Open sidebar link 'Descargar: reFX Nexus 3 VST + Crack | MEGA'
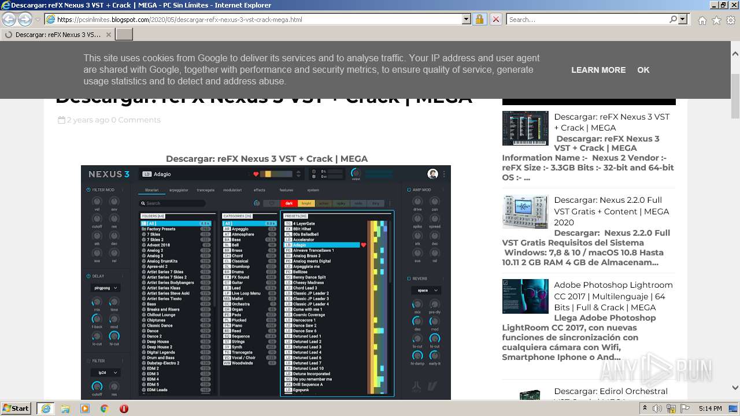The image size is (740, 416). pos(612,122)
